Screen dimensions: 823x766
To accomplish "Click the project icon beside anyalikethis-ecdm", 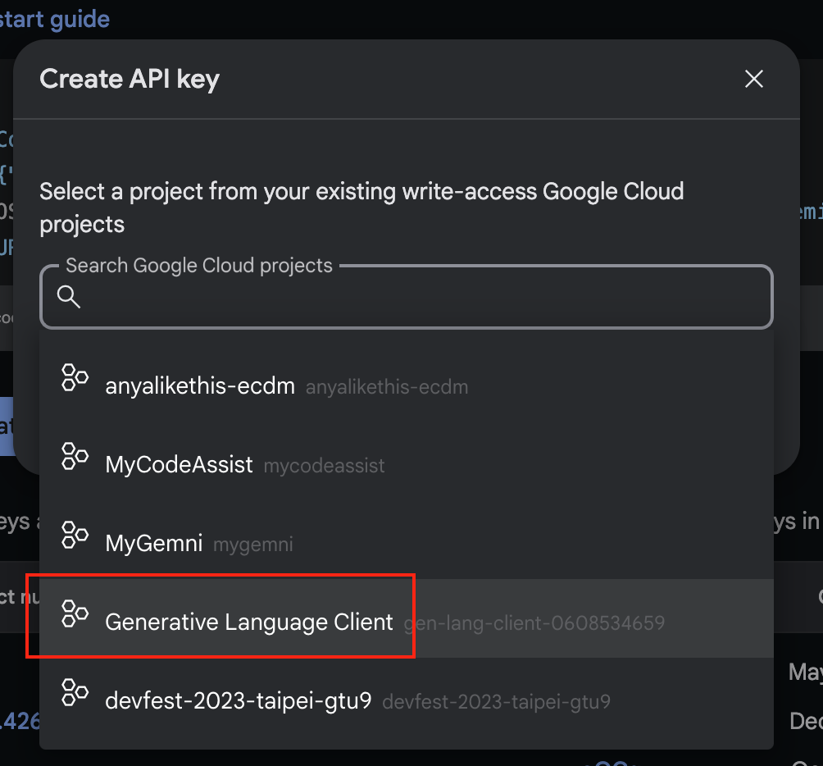I will 75,378.
